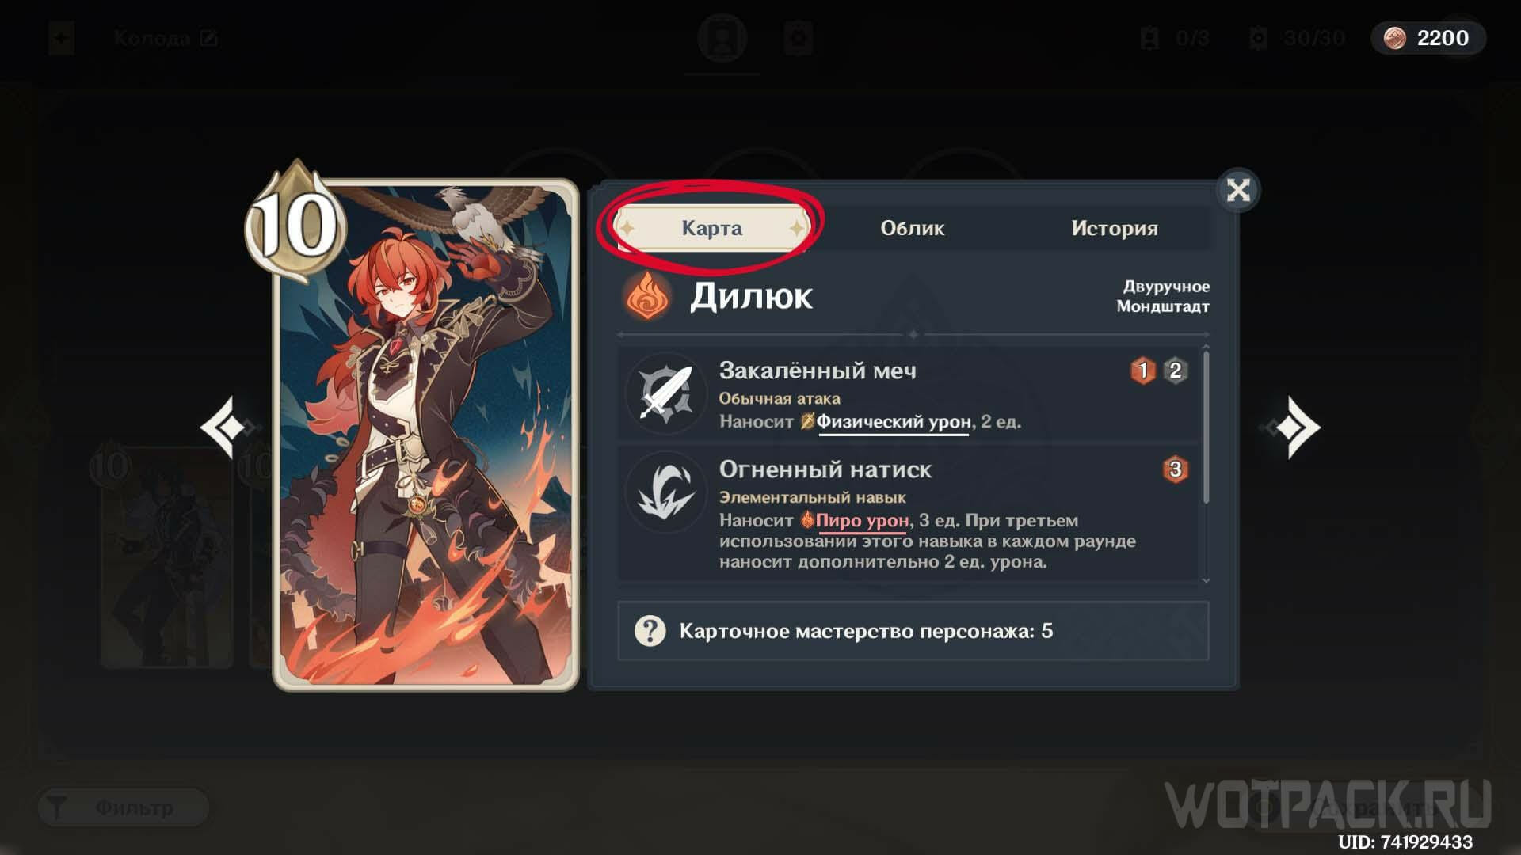Click the scroll-down arrow below skills list
1521x855 pixels.
pyautogui.click(x=1206, y=580)
